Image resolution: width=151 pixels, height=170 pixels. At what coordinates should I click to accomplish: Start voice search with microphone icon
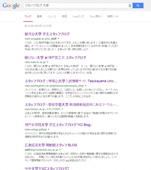pyautogui.click(x=130, y=5)
